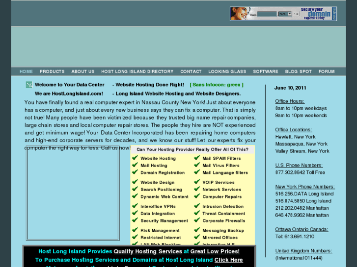Click the Intrusion Detection feature item
357x267 pixels.
pos(223,207)
